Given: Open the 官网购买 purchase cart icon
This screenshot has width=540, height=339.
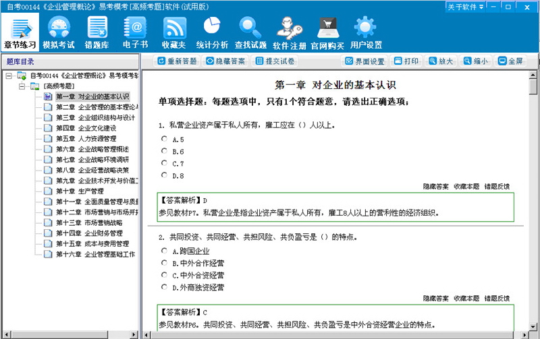Looking at the screenshot, I should pyautogui.click(x=327, y=32).
